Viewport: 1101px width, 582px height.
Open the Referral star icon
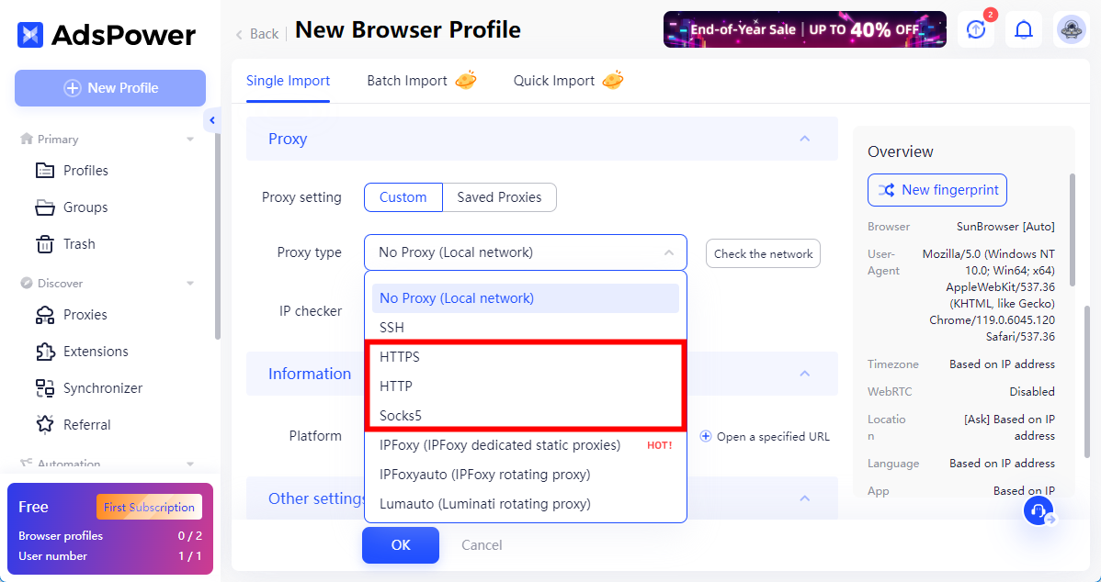coord(45,424)
